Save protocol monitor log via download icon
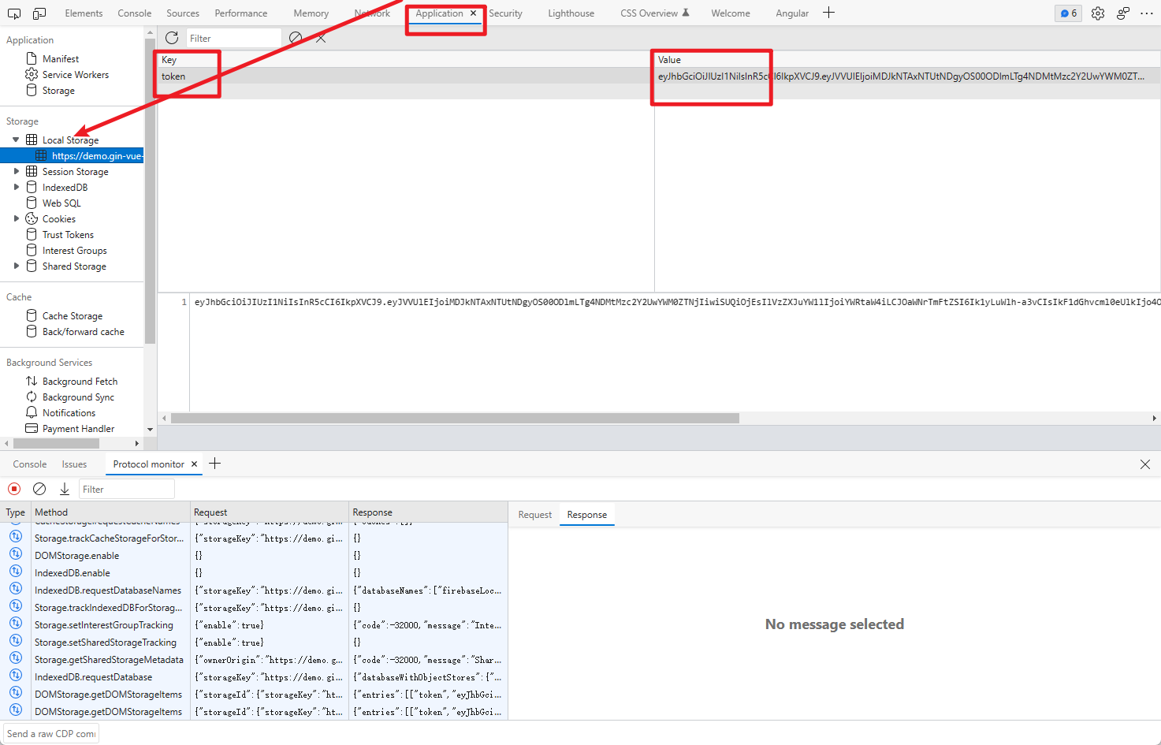Viewport: 1161px width, 745px height. [65, 489]
